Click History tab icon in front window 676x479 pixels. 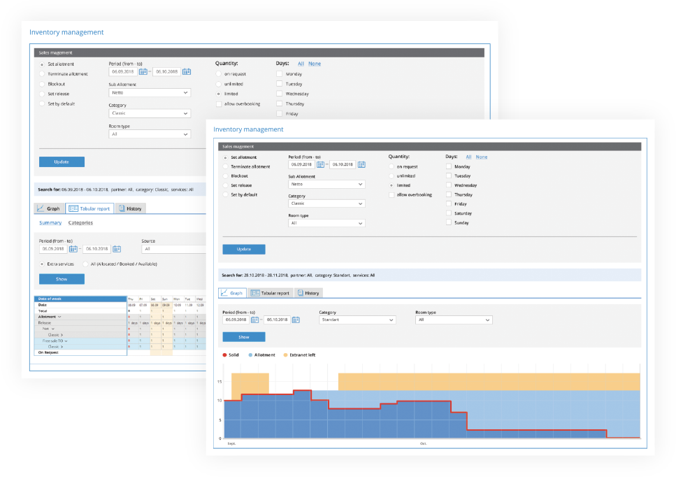point(301,293)
